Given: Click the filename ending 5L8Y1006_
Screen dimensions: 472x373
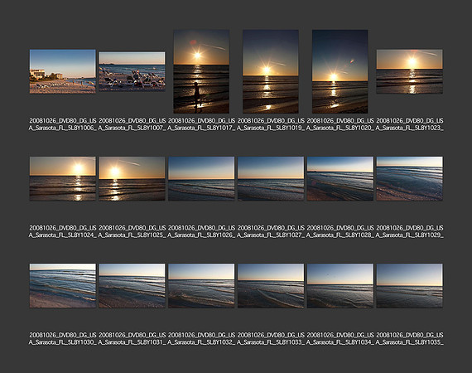Looking at the screenshot, I should 63,124.
